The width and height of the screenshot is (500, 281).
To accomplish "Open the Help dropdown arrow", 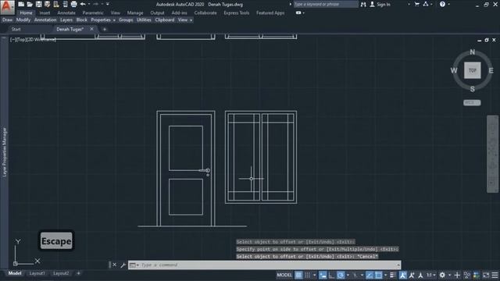I will [x=449, y=4].
